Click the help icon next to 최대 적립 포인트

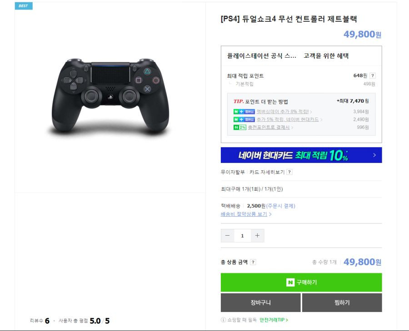pyautogui.click(x=373, y=75)
